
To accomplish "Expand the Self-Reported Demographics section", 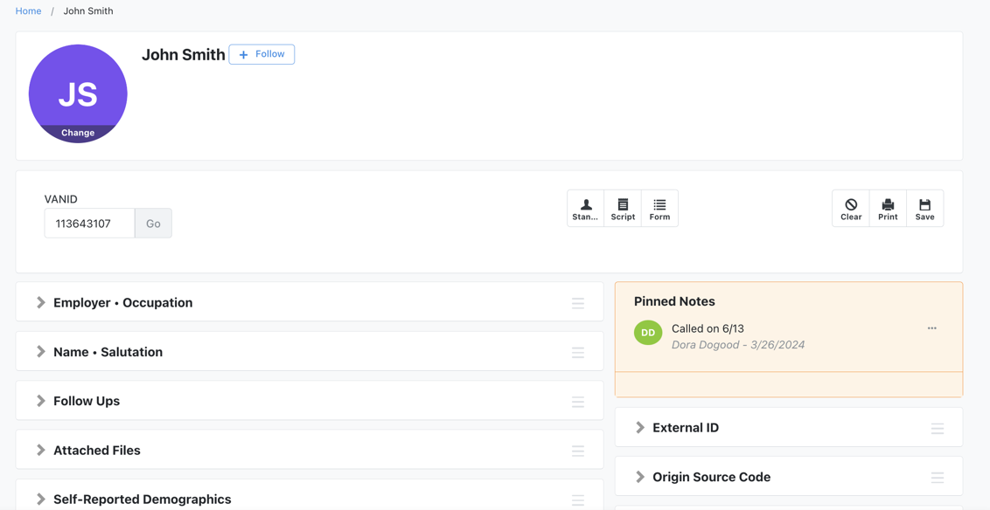I will click(x=40, y=499).
